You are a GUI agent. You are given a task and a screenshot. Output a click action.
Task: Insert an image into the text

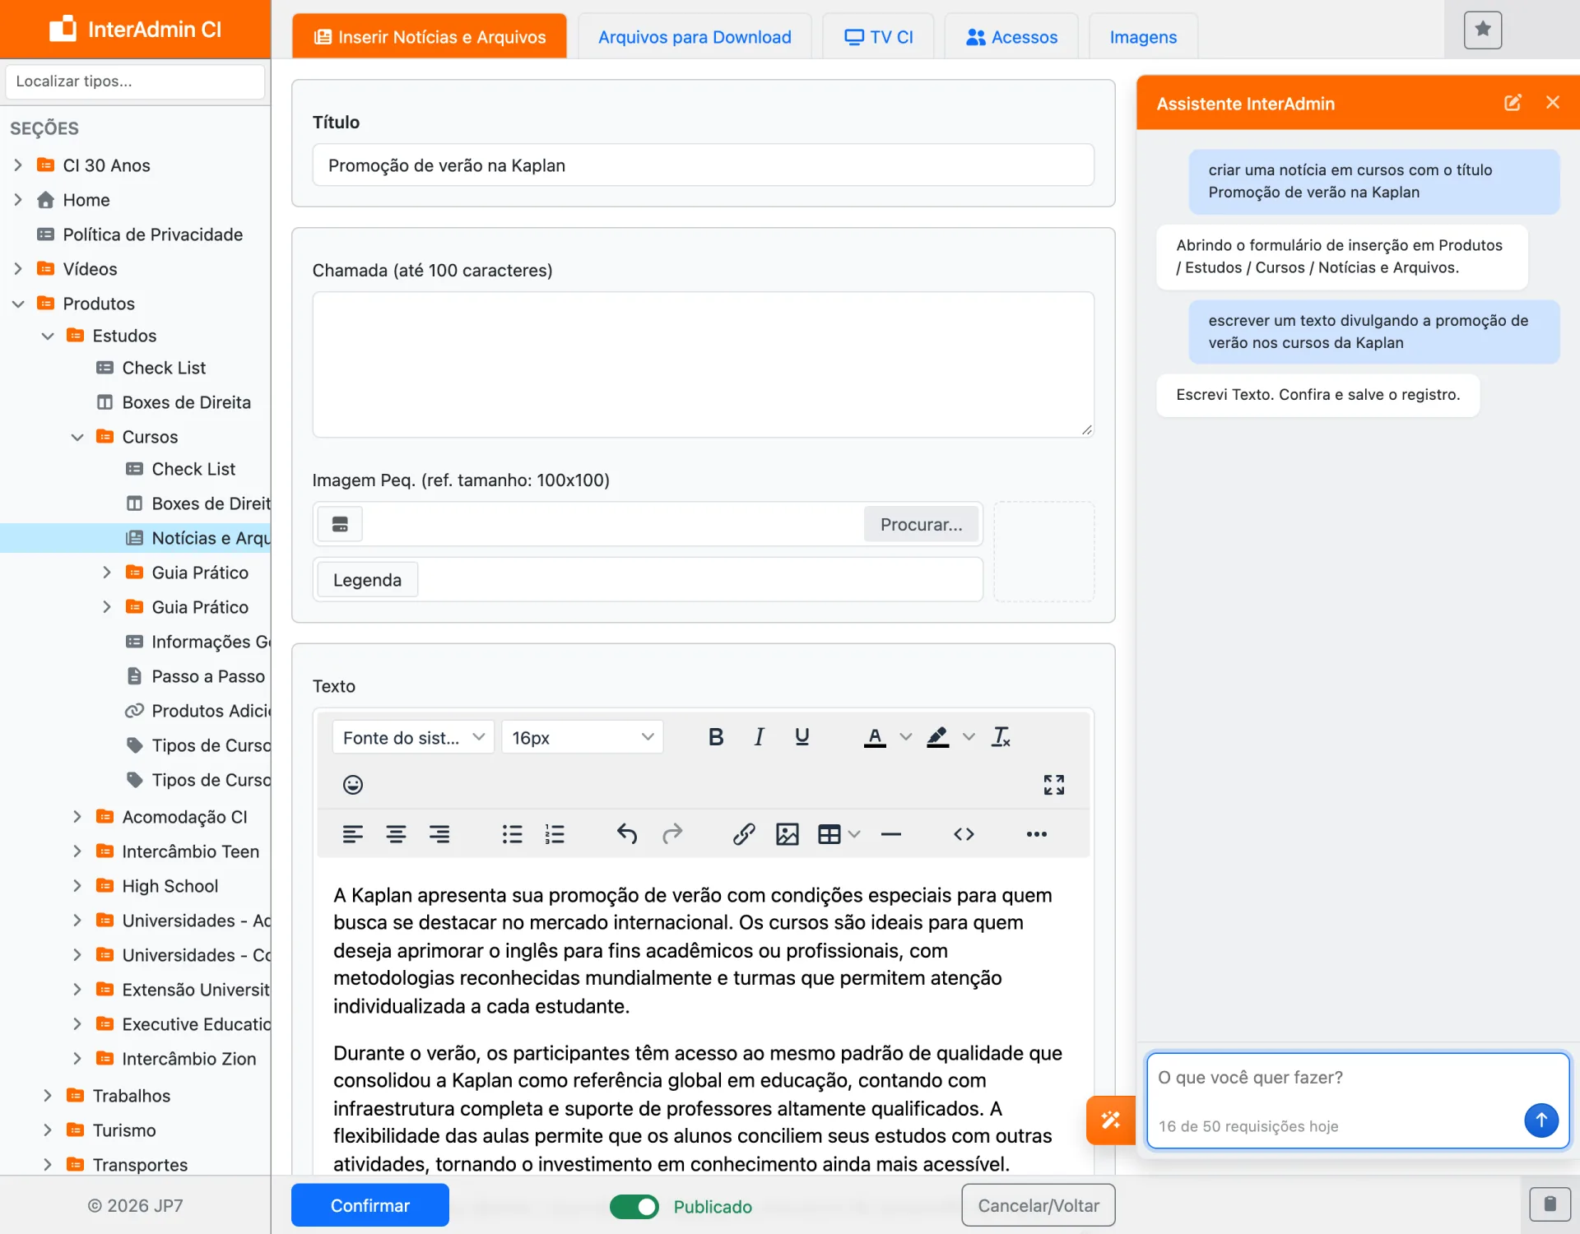tap(788, 834)
